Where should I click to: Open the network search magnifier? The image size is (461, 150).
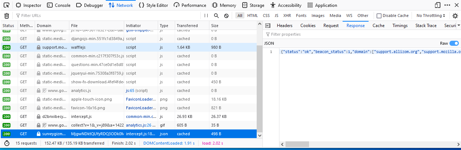click(x=216, y=16)
